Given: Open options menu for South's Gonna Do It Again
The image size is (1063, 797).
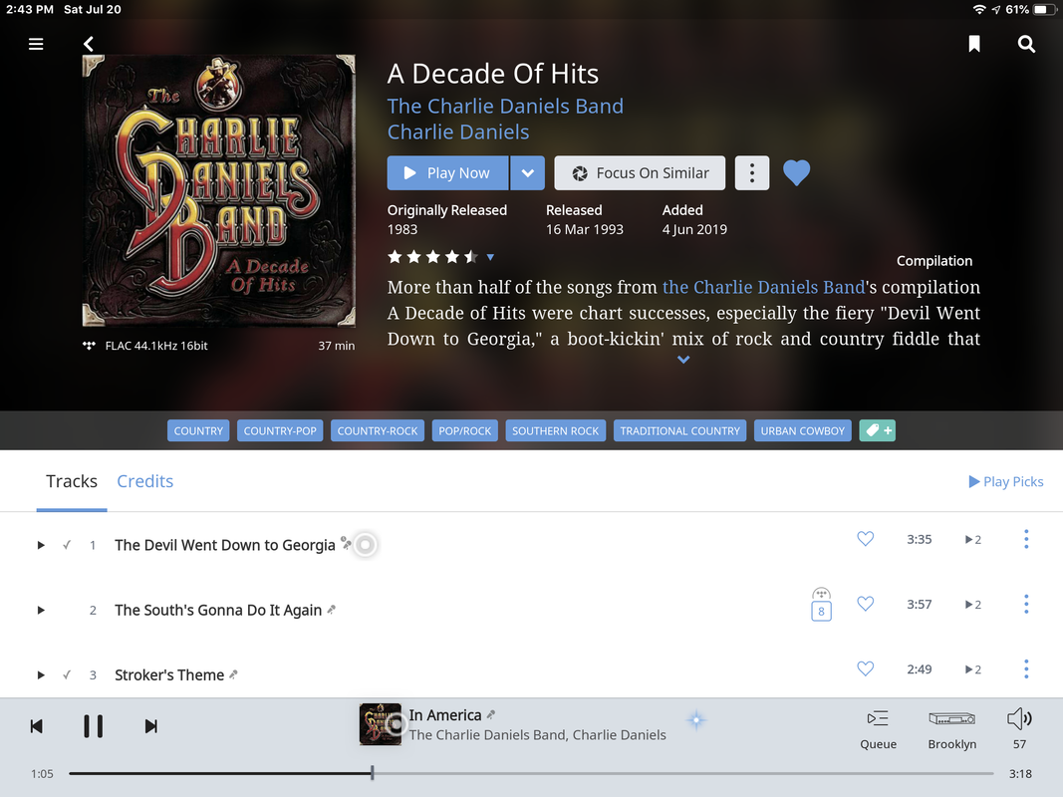Looking at the screenshot, I should (1026, 604).
